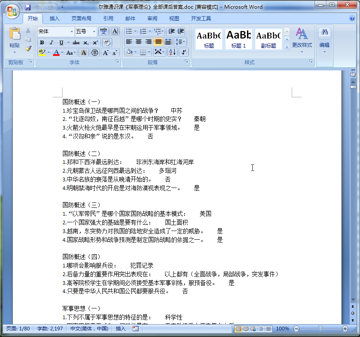Switch to the 审阅 tab
This screenshot has height=337, width=360.
pos(152,18)
